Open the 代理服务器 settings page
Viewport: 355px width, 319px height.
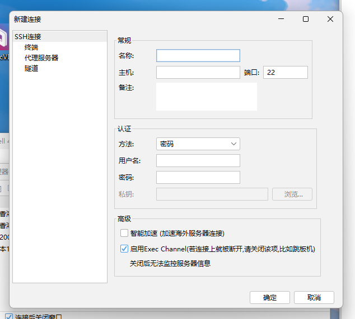[x=41, y=58]
